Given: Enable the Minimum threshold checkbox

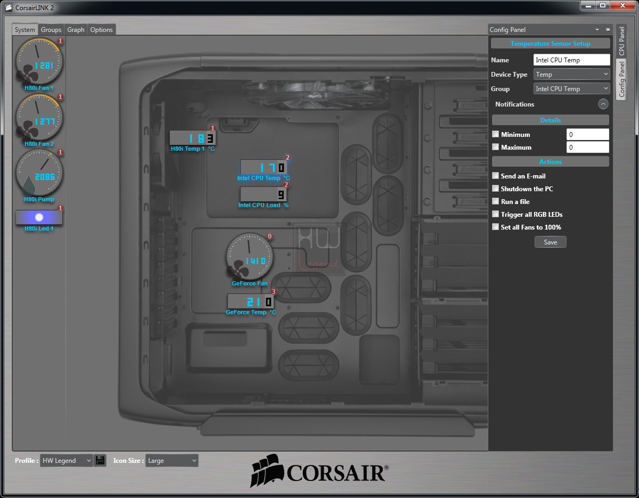Looking at the screenshot, I should click(x=496, y=134).
